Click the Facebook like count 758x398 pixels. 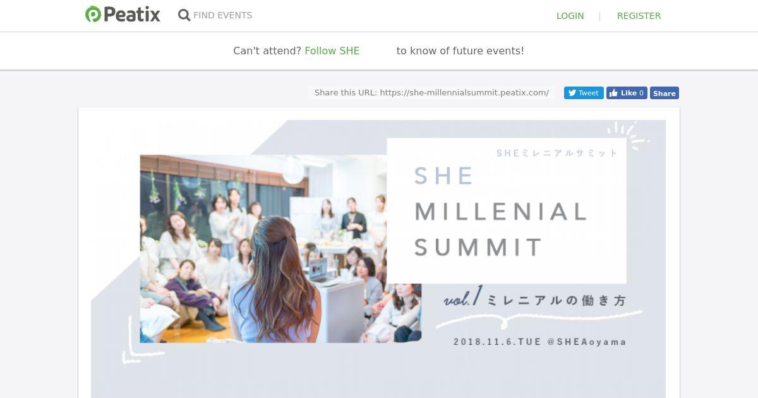[x=642, y=93]
